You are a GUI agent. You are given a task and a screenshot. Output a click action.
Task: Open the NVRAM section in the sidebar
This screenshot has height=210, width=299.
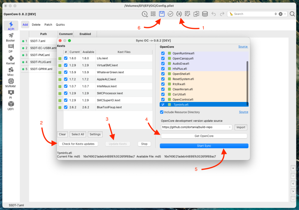pos(10,83)
